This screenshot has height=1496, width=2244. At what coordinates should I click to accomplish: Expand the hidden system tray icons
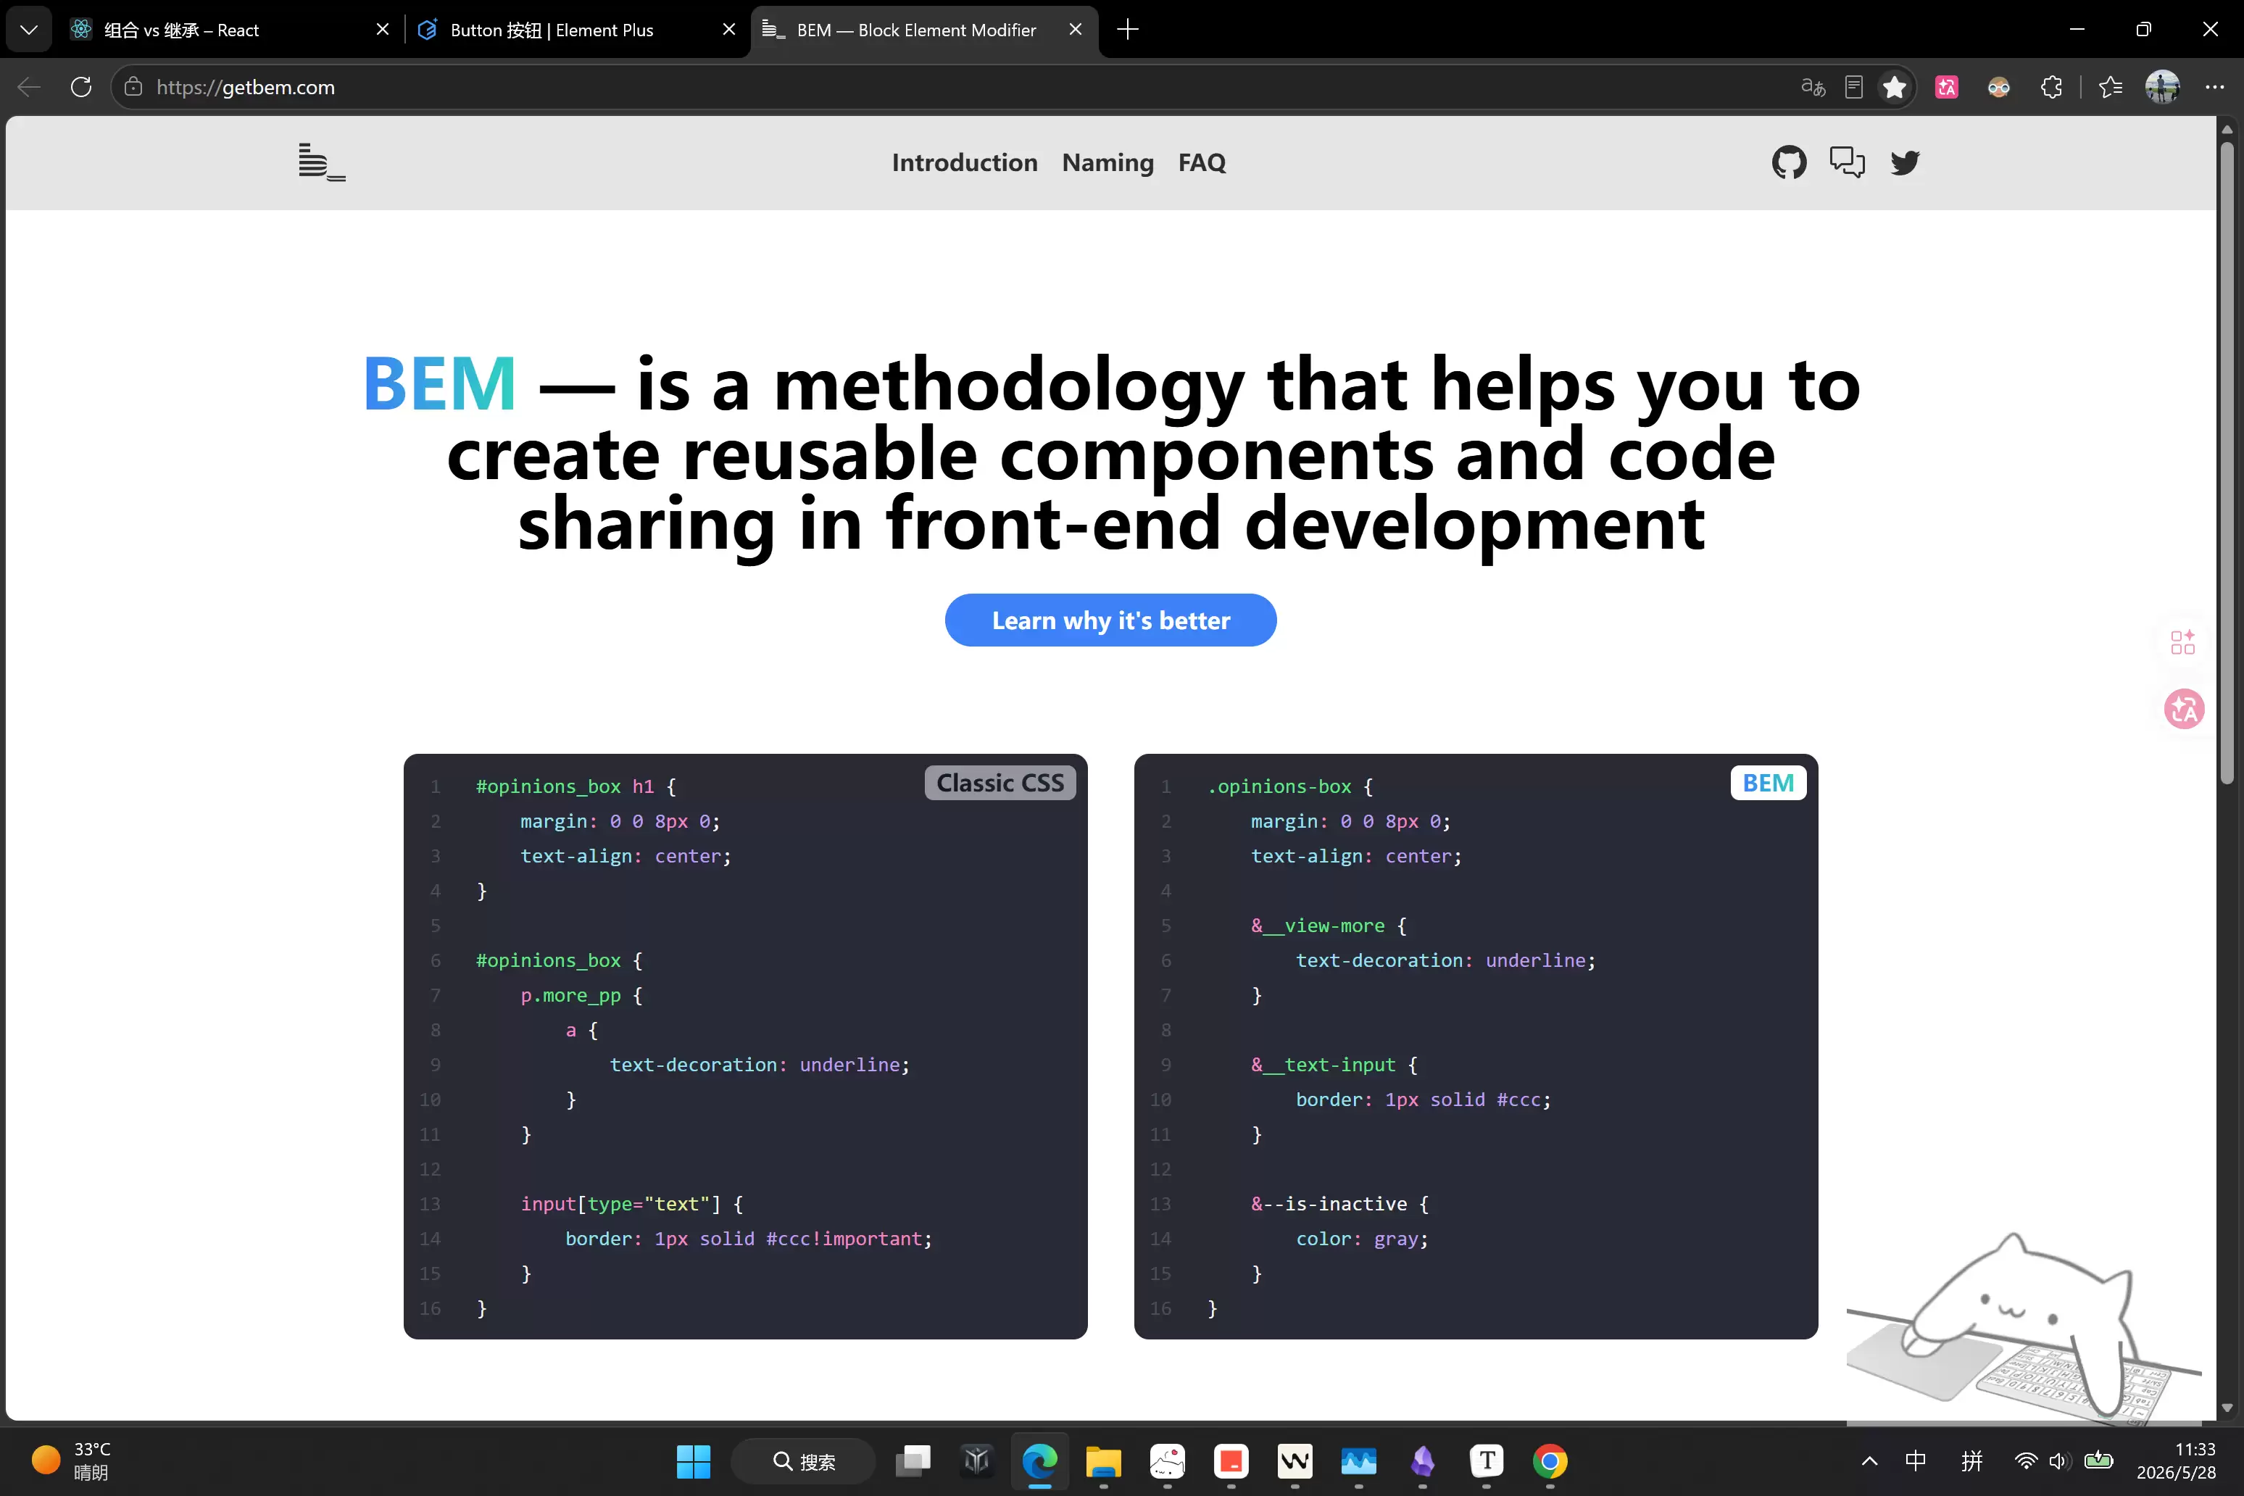[x=1870, y=1460]
